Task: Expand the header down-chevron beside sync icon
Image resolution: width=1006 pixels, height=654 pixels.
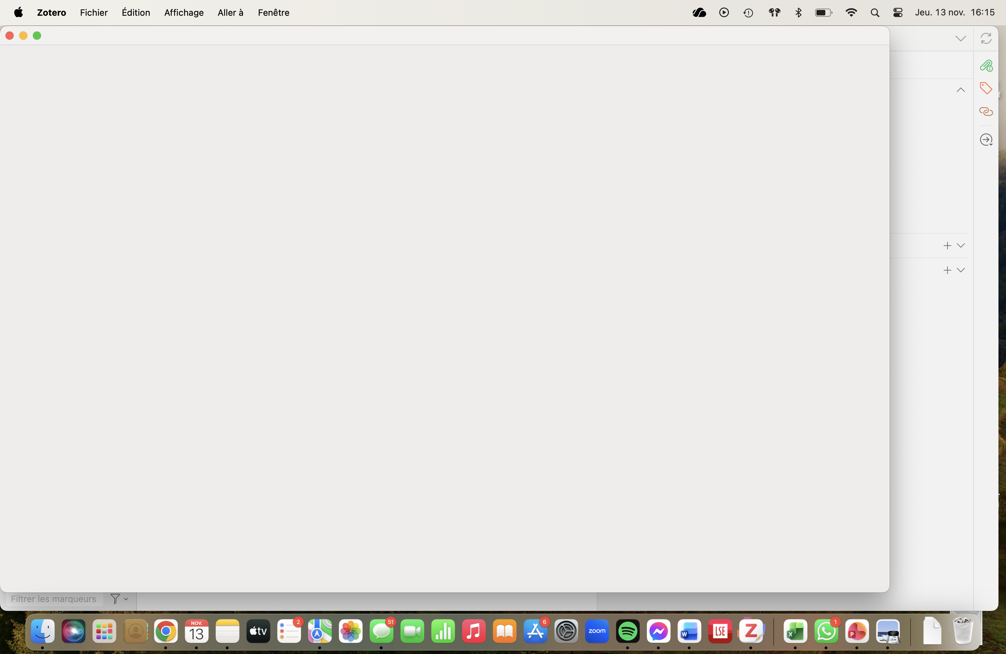Action: pyautogui.click(x=960, y=38)
